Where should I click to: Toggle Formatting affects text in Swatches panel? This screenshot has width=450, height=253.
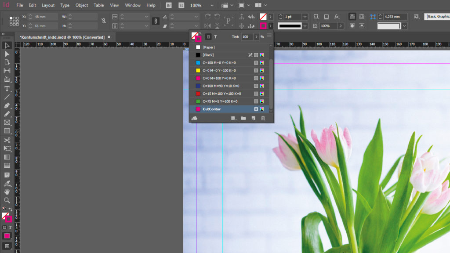[215, 37]
